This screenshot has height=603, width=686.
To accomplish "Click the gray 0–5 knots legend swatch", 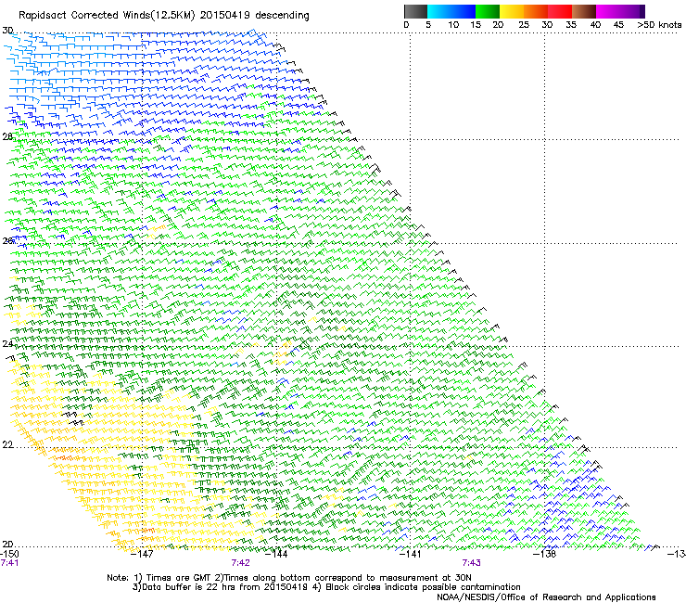I will [x=415, y=11].
